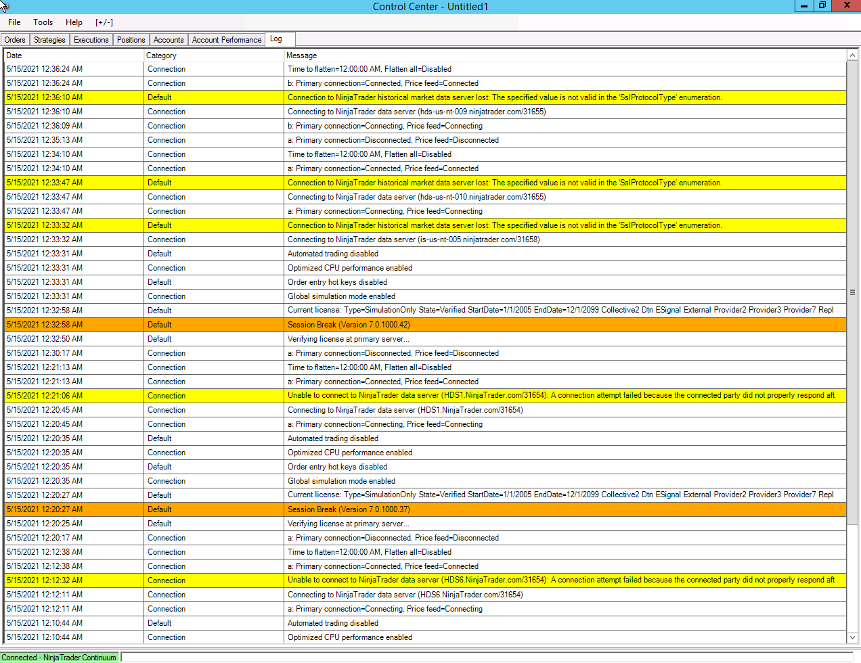Click the 12:33:31 AM Automated trading disabled message
Image resolution: width=861 pixels, height=663 pixels.
pos(333,254)
